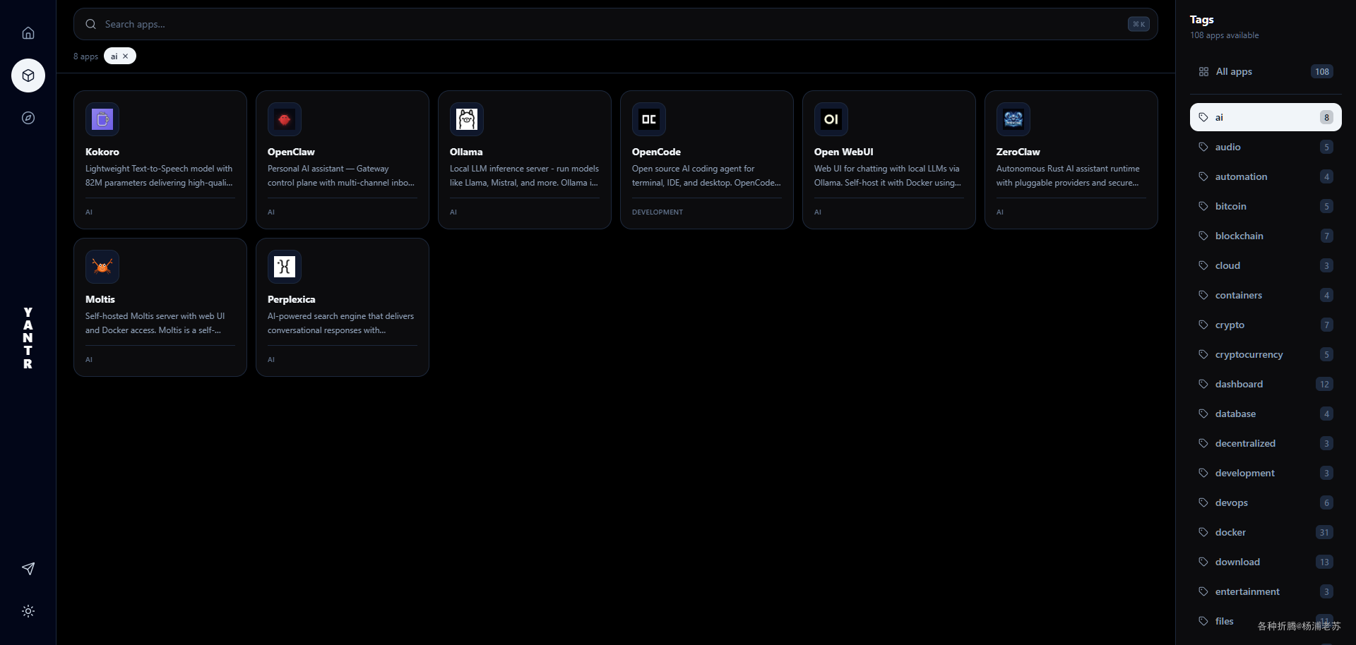This screenshot has width=1356, height=645.
Task: Filter by the crypto tag
Action: point(1266,325)
